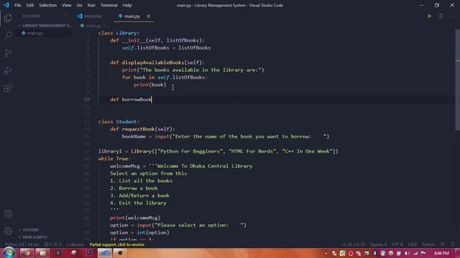This screenshot has width=460, height=258.
Task: Switch to the Welcome tab
Action: click(x=89, y=16)
